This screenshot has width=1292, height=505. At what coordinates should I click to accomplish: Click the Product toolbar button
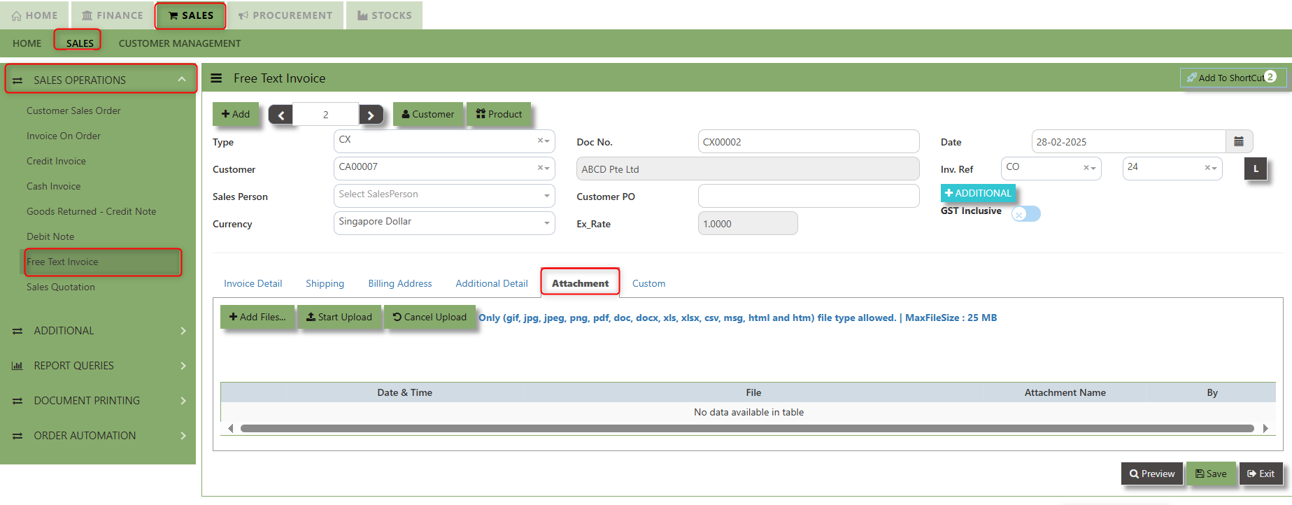[499, 114]
